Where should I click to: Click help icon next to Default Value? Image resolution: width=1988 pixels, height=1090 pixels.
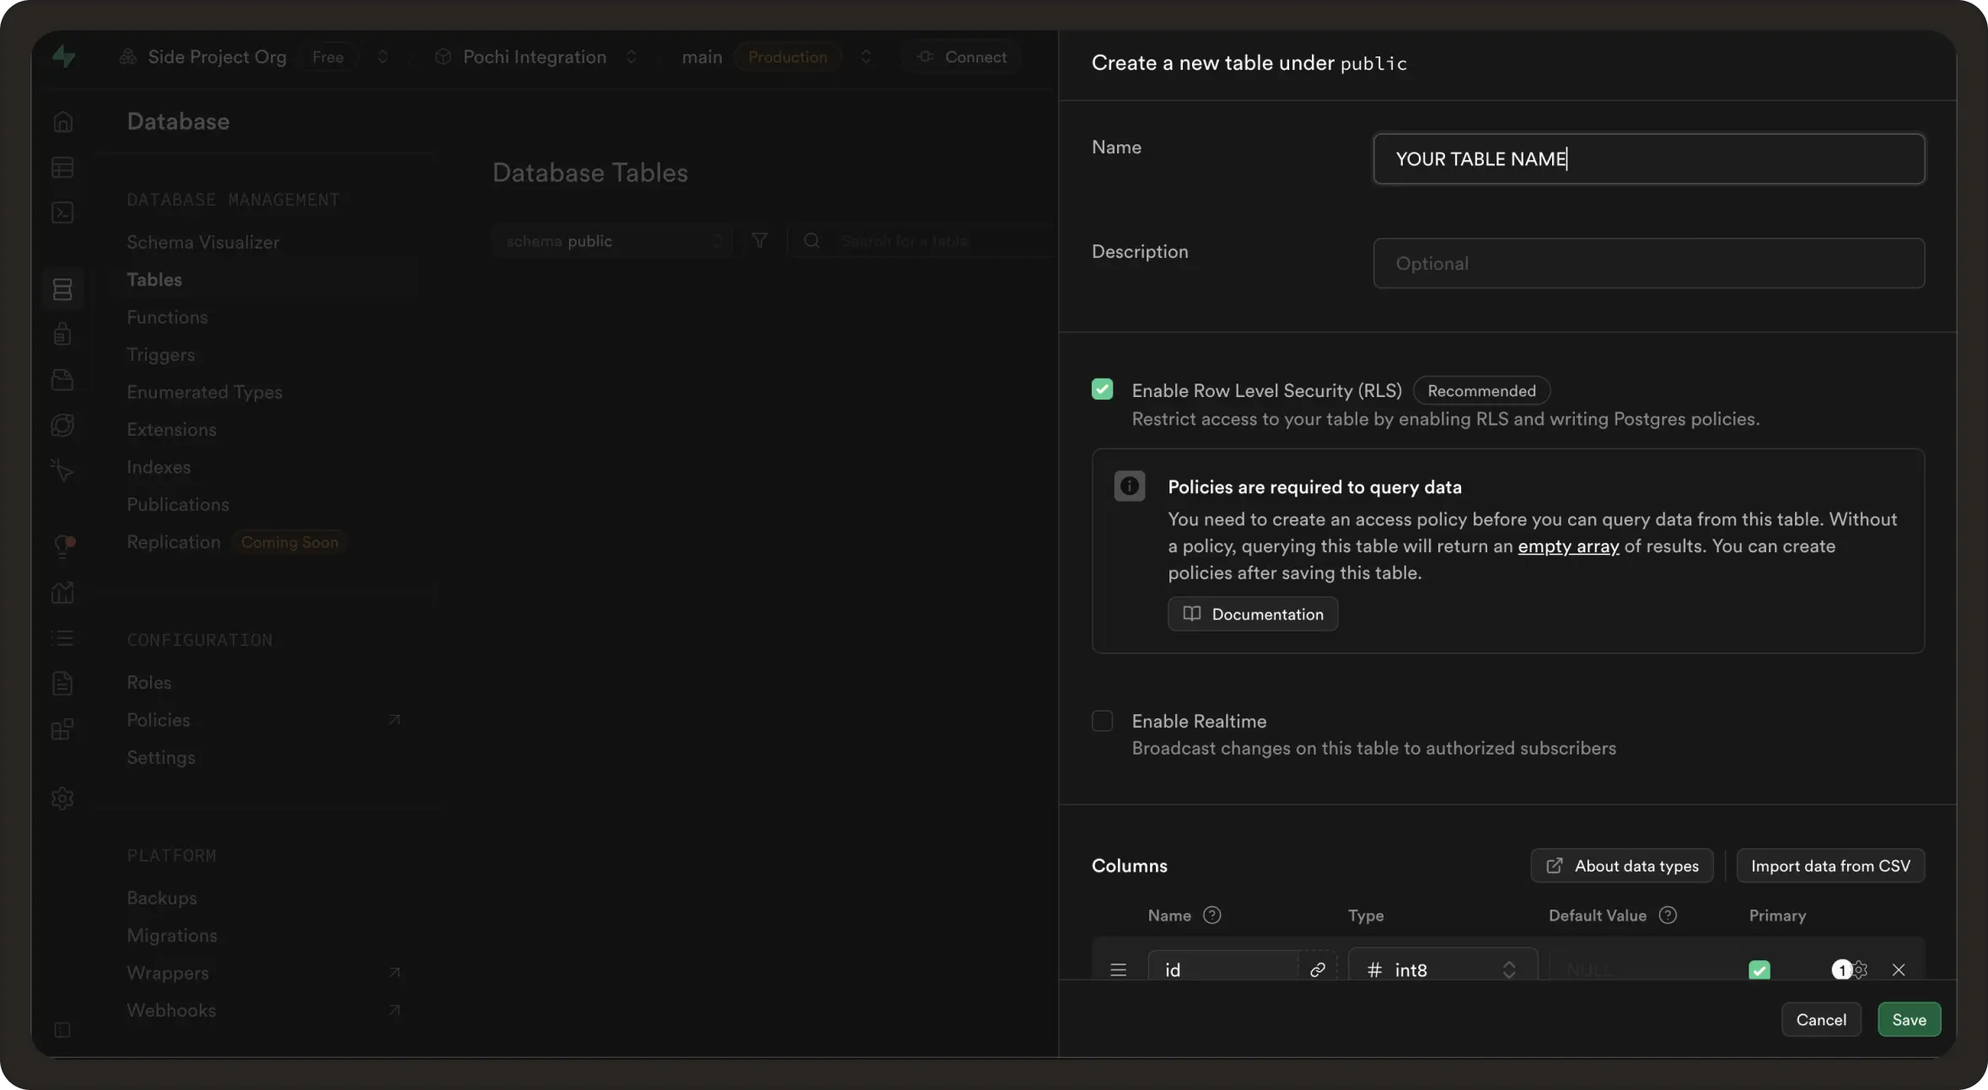pyautogui.click(x=1667, y=915)
